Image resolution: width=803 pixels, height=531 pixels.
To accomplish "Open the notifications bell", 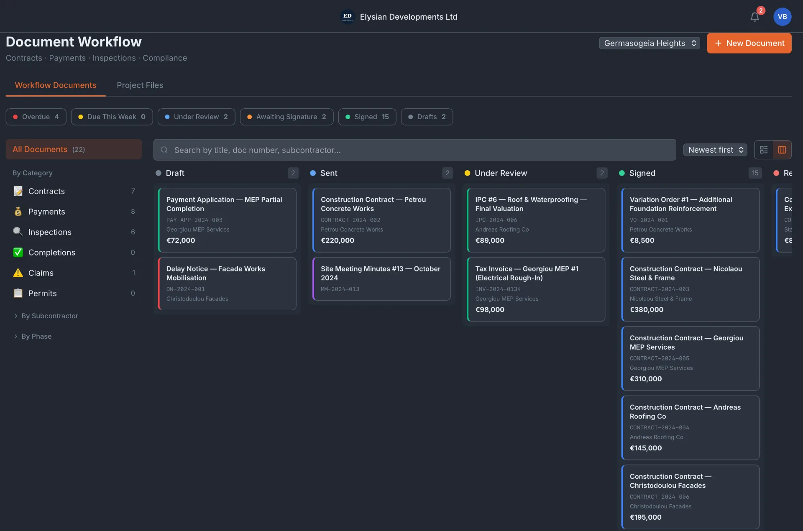I will pyautogui.click(x=754, y=17).
